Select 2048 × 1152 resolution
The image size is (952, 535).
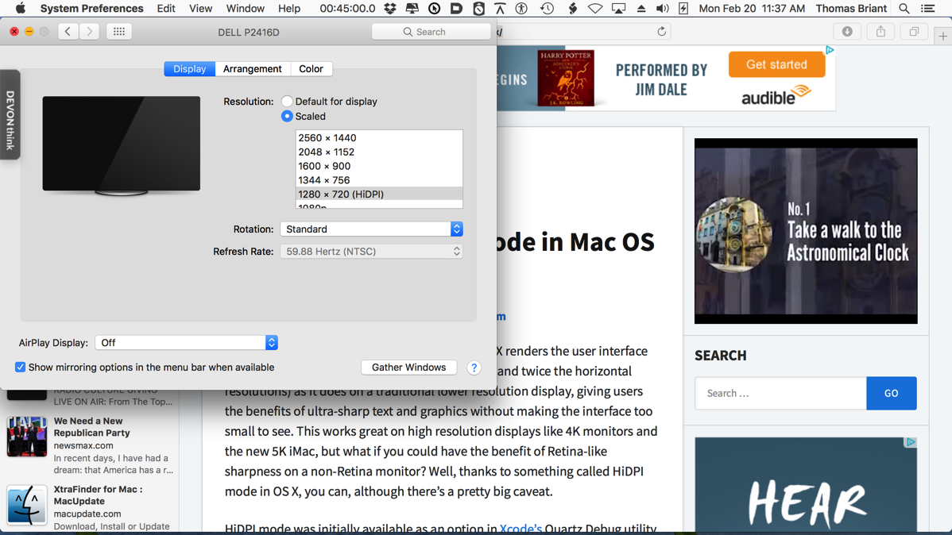[379, 152]
